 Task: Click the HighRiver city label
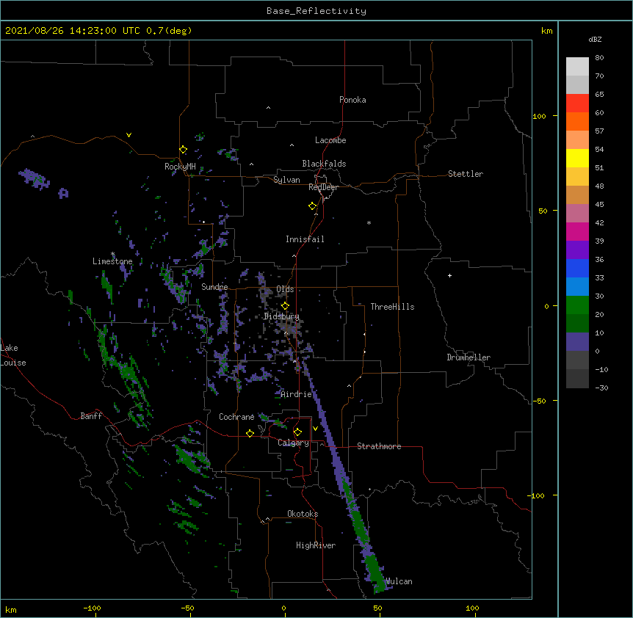pos(316,545)
